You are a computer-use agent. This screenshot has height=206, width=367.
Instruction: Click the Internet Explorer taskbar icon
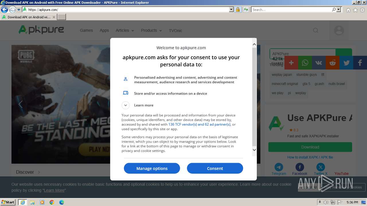pos(22,202)
